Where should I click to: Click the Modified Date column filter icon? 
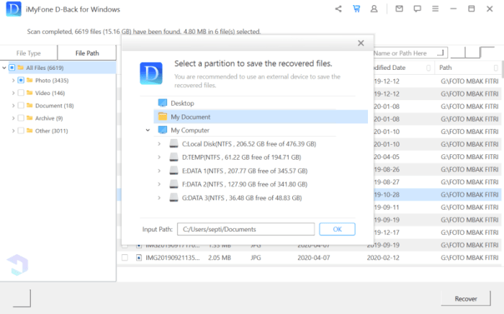click(x=428, y=68)
